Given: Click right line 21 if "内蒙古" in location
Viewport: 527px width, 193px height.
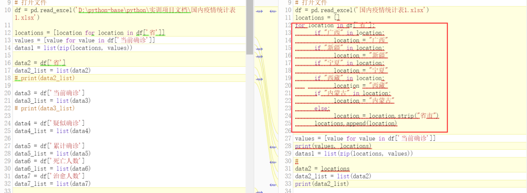Looking at the screenshot, I should point(353,93).
